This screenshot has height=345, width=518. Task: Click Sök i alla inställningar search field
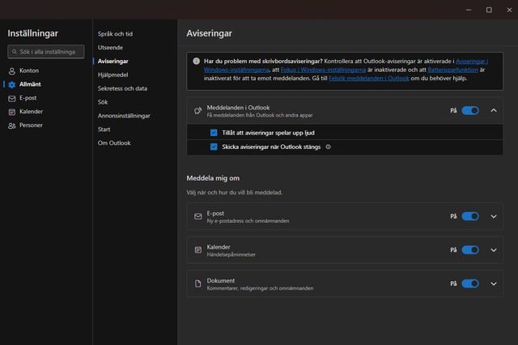(46, 52)
